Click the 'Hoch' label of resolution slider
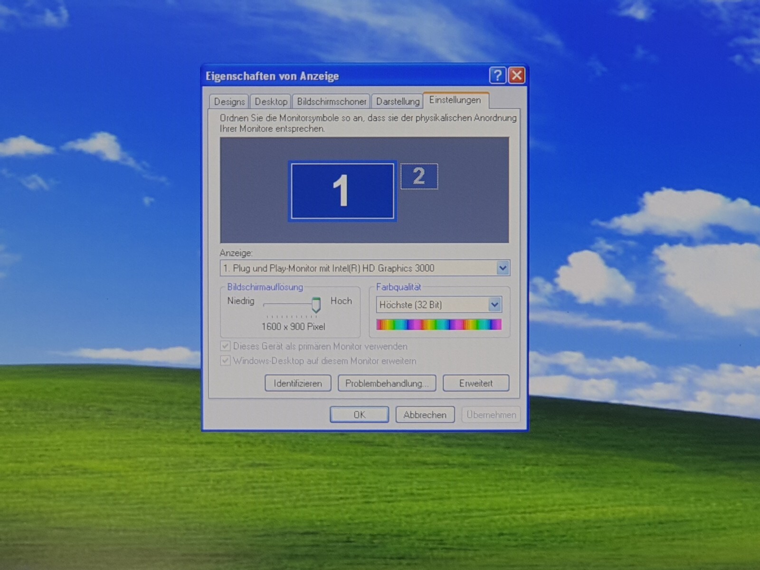Screen dimensions: 760x570 341,301
